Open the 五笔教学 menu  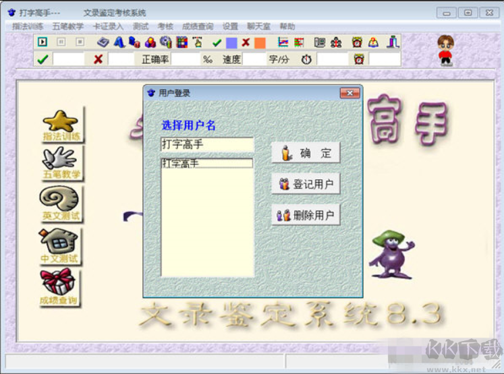click(68, 27)
